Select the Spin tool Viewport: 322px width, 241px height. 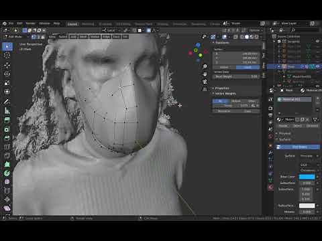coord(7,173)
